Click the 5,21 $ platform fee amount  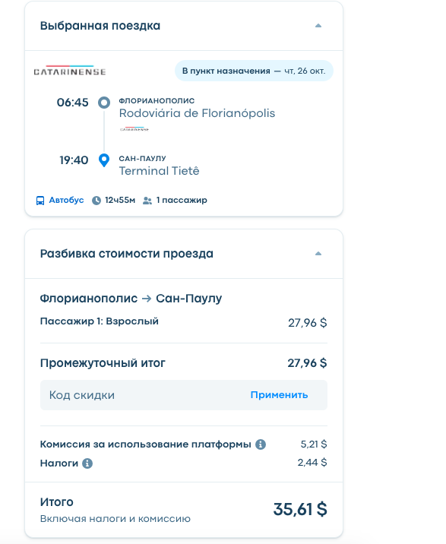[314, 444]
